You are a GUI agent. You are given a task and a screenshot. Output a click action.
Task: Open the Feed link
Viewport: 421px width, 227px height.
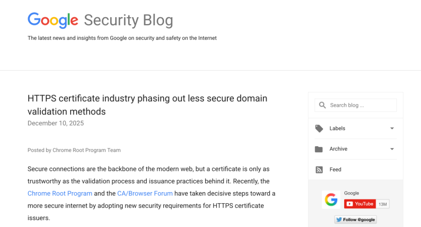[335, 170]
